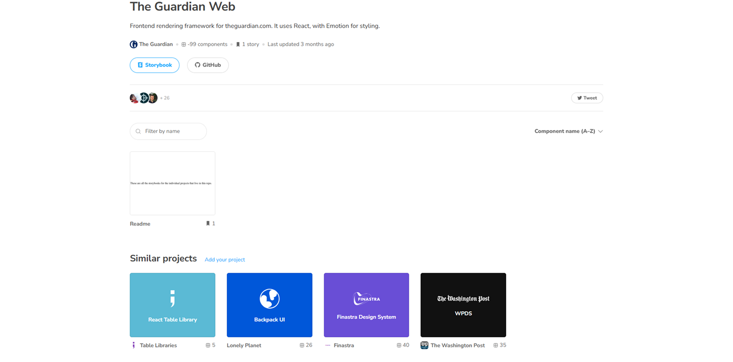Click the second contributor avatar
The image size is (733, 362).
point(144,98)
